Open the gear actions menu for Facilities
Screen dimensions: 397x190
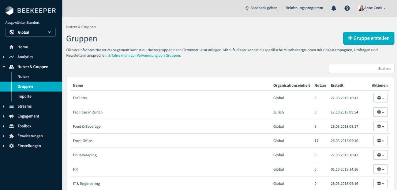(x=380, y=98)
